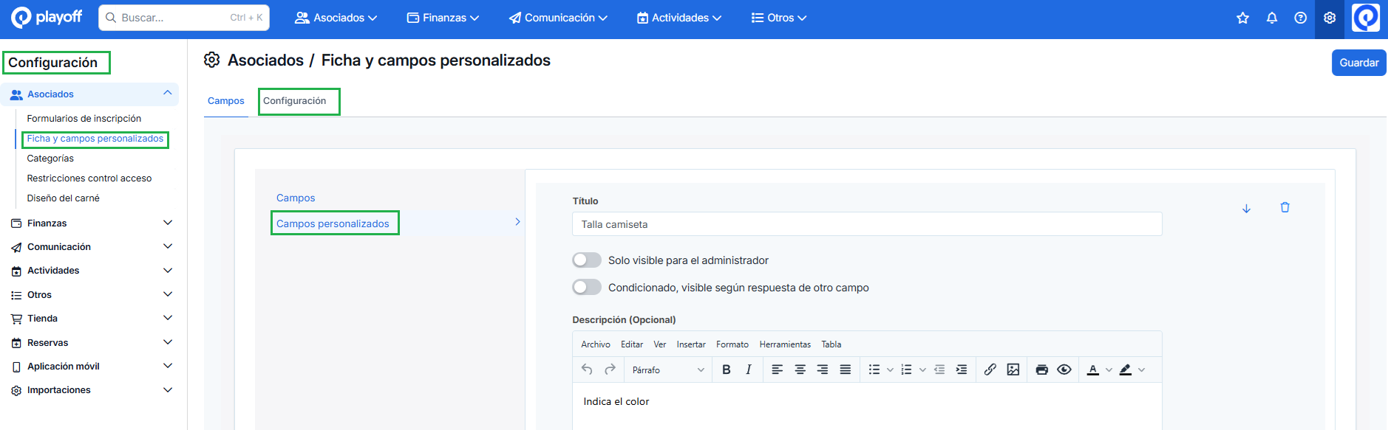Open the Párrafo format dropdown
The height and width of the screenshot is (430, 1388).
tap(668, 370)
